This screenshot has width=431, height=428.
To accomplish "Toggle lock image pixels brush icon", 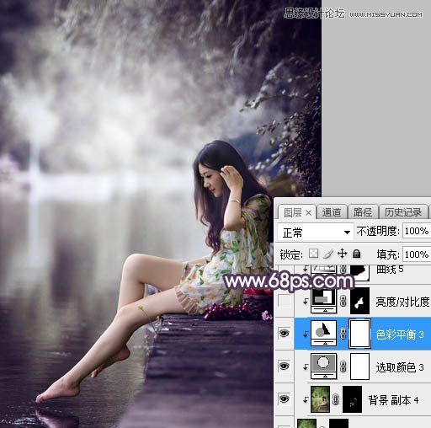I will 328,254.
